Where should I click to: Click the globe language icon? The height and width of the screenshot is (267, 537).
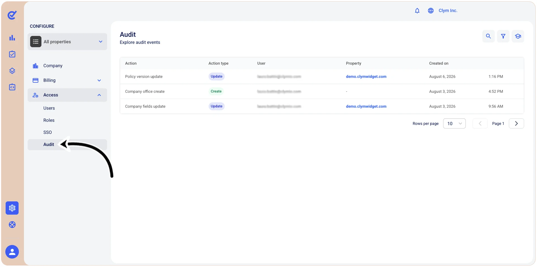(x=431, y=11)
